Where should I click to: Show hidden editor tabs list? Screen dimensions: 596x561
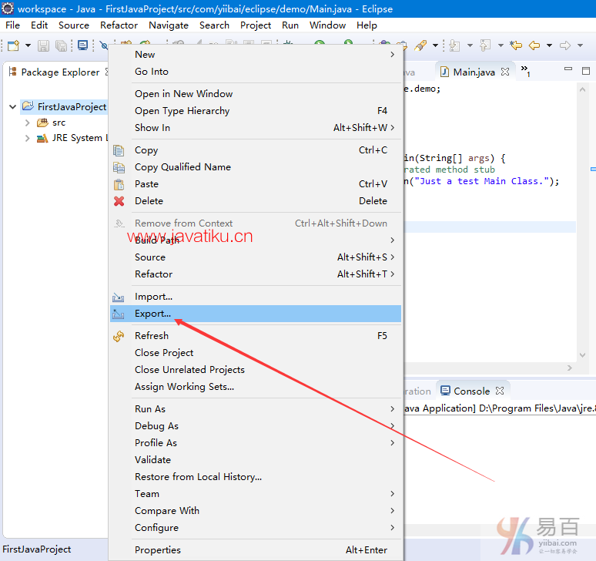pos(525,70)
